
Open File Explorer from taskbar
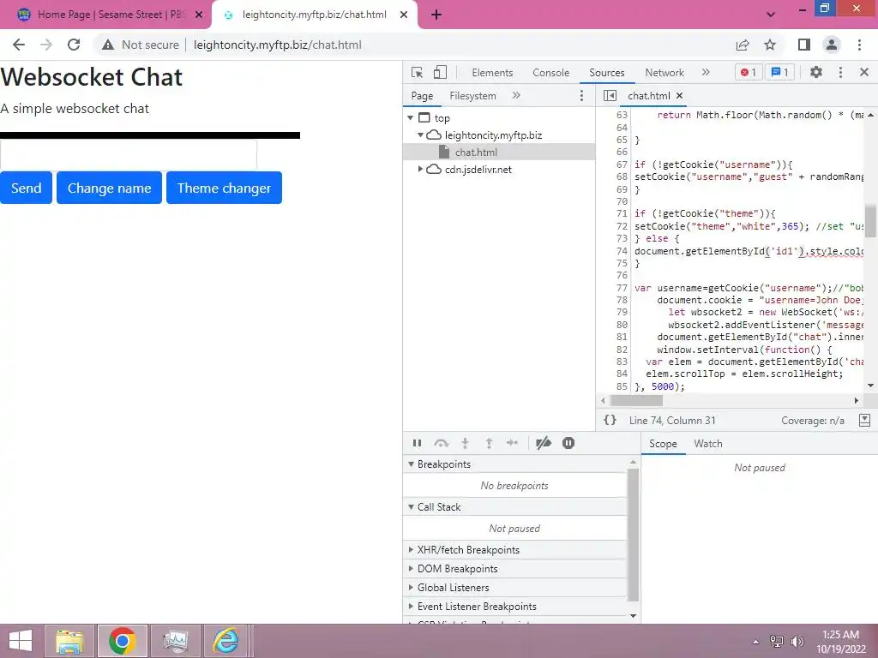pos(69,641)
